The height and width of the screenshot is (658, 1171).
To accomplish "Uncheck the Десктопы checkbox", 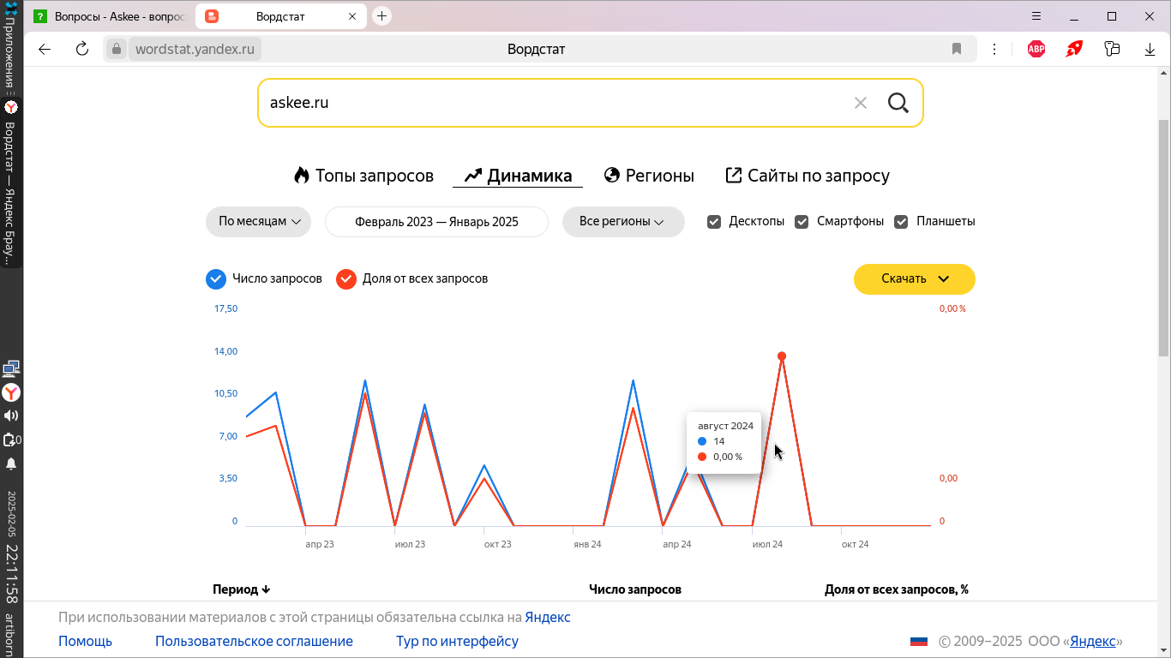I will tap(713, 221).
